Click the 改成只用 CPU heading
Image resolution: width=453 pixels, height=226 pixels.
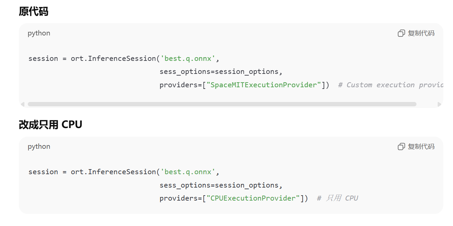tap(51, 125)
